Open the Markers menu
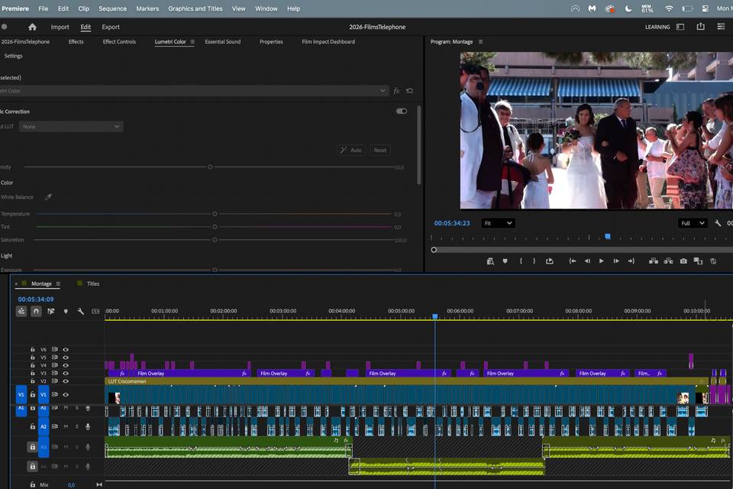 [147, 8]
